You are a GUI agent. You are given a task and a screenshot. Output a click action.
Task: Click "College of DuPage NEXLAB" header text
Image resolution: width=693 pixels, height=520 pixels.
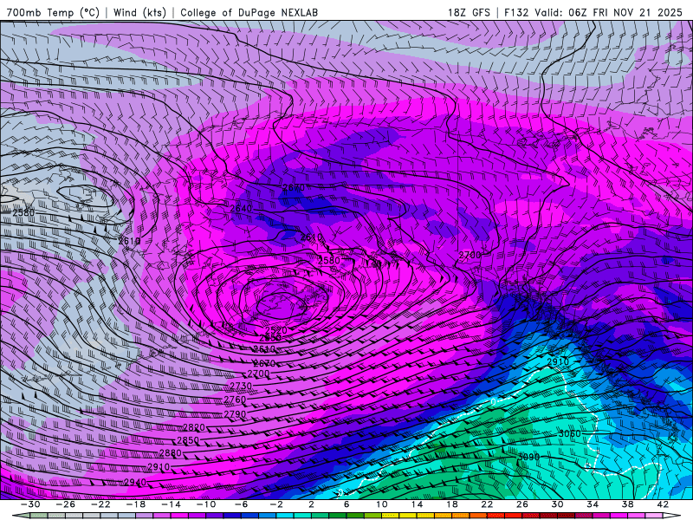pyautogui.click(x=249, y=12)
